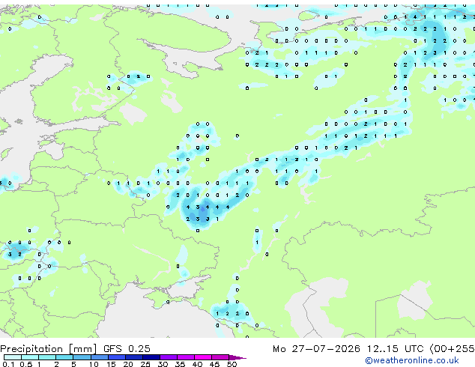Select the "GFS 0.25" model label
This screenshot has width=475, height=367.
coord(127,349)
